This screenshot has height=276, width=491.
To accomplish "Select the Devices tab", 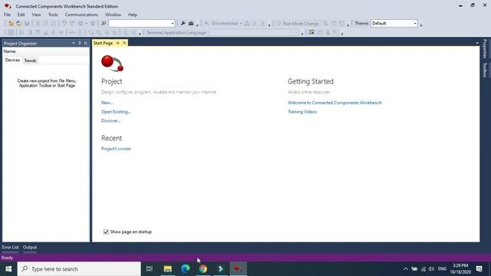I will [12, 60].
